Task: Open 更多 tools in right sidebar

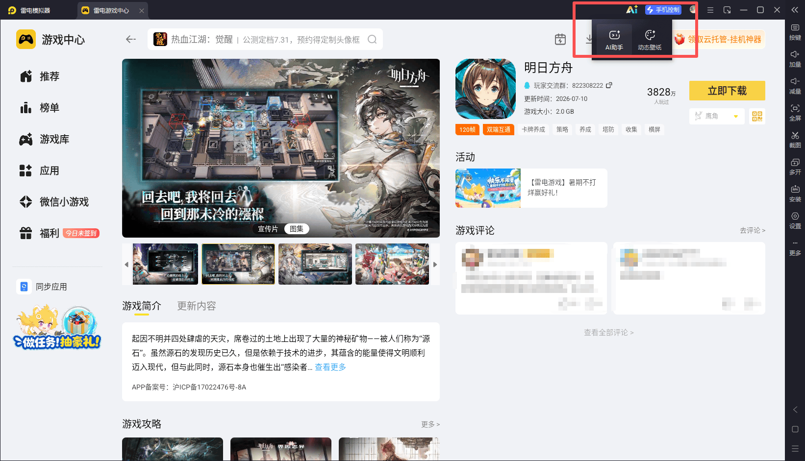Action: (x=795, y=248)
